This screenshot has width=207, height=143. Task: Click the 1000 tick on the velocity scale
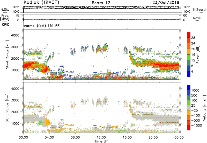(x=195, y=90)
